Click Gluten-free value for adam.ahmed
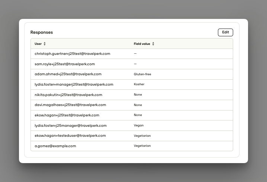The width and height of the screenshot is (267, 182). pos(142,74)
